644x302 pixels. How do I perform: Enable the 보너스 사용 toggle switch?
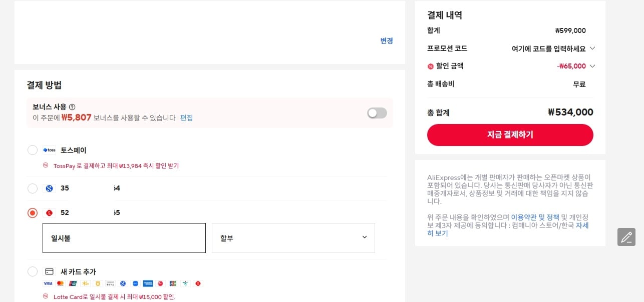[377, 113]
